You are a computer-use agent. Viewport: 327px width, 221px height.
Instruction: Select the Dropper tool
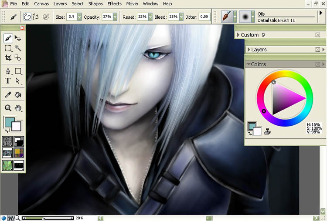(8, 95)
